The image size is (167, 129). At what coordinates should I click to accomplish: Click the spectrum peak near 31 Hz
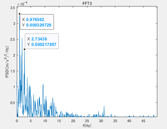104,106
